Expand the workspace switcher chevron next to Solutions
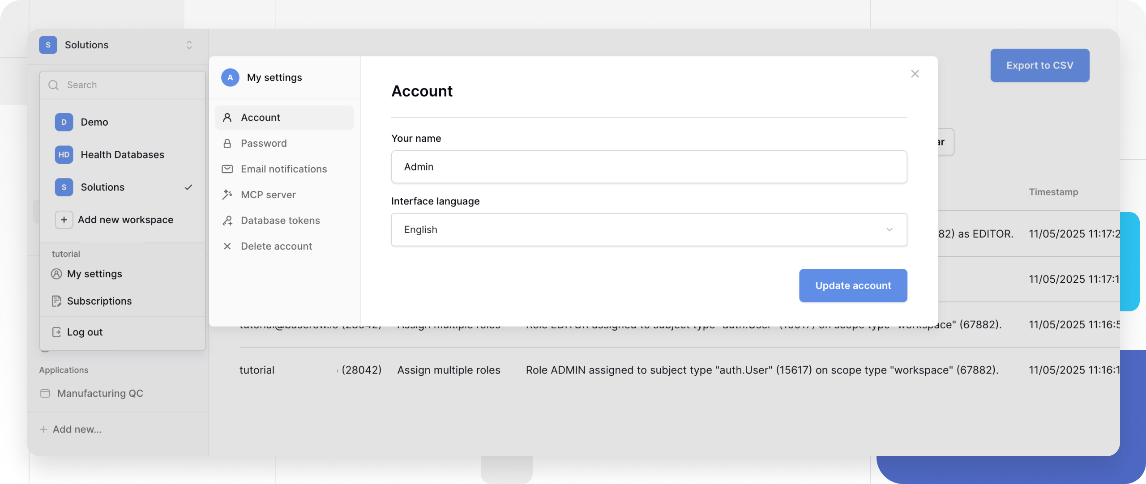The height and width of the screenshot is (484, 1146). (x=188, y=45)
